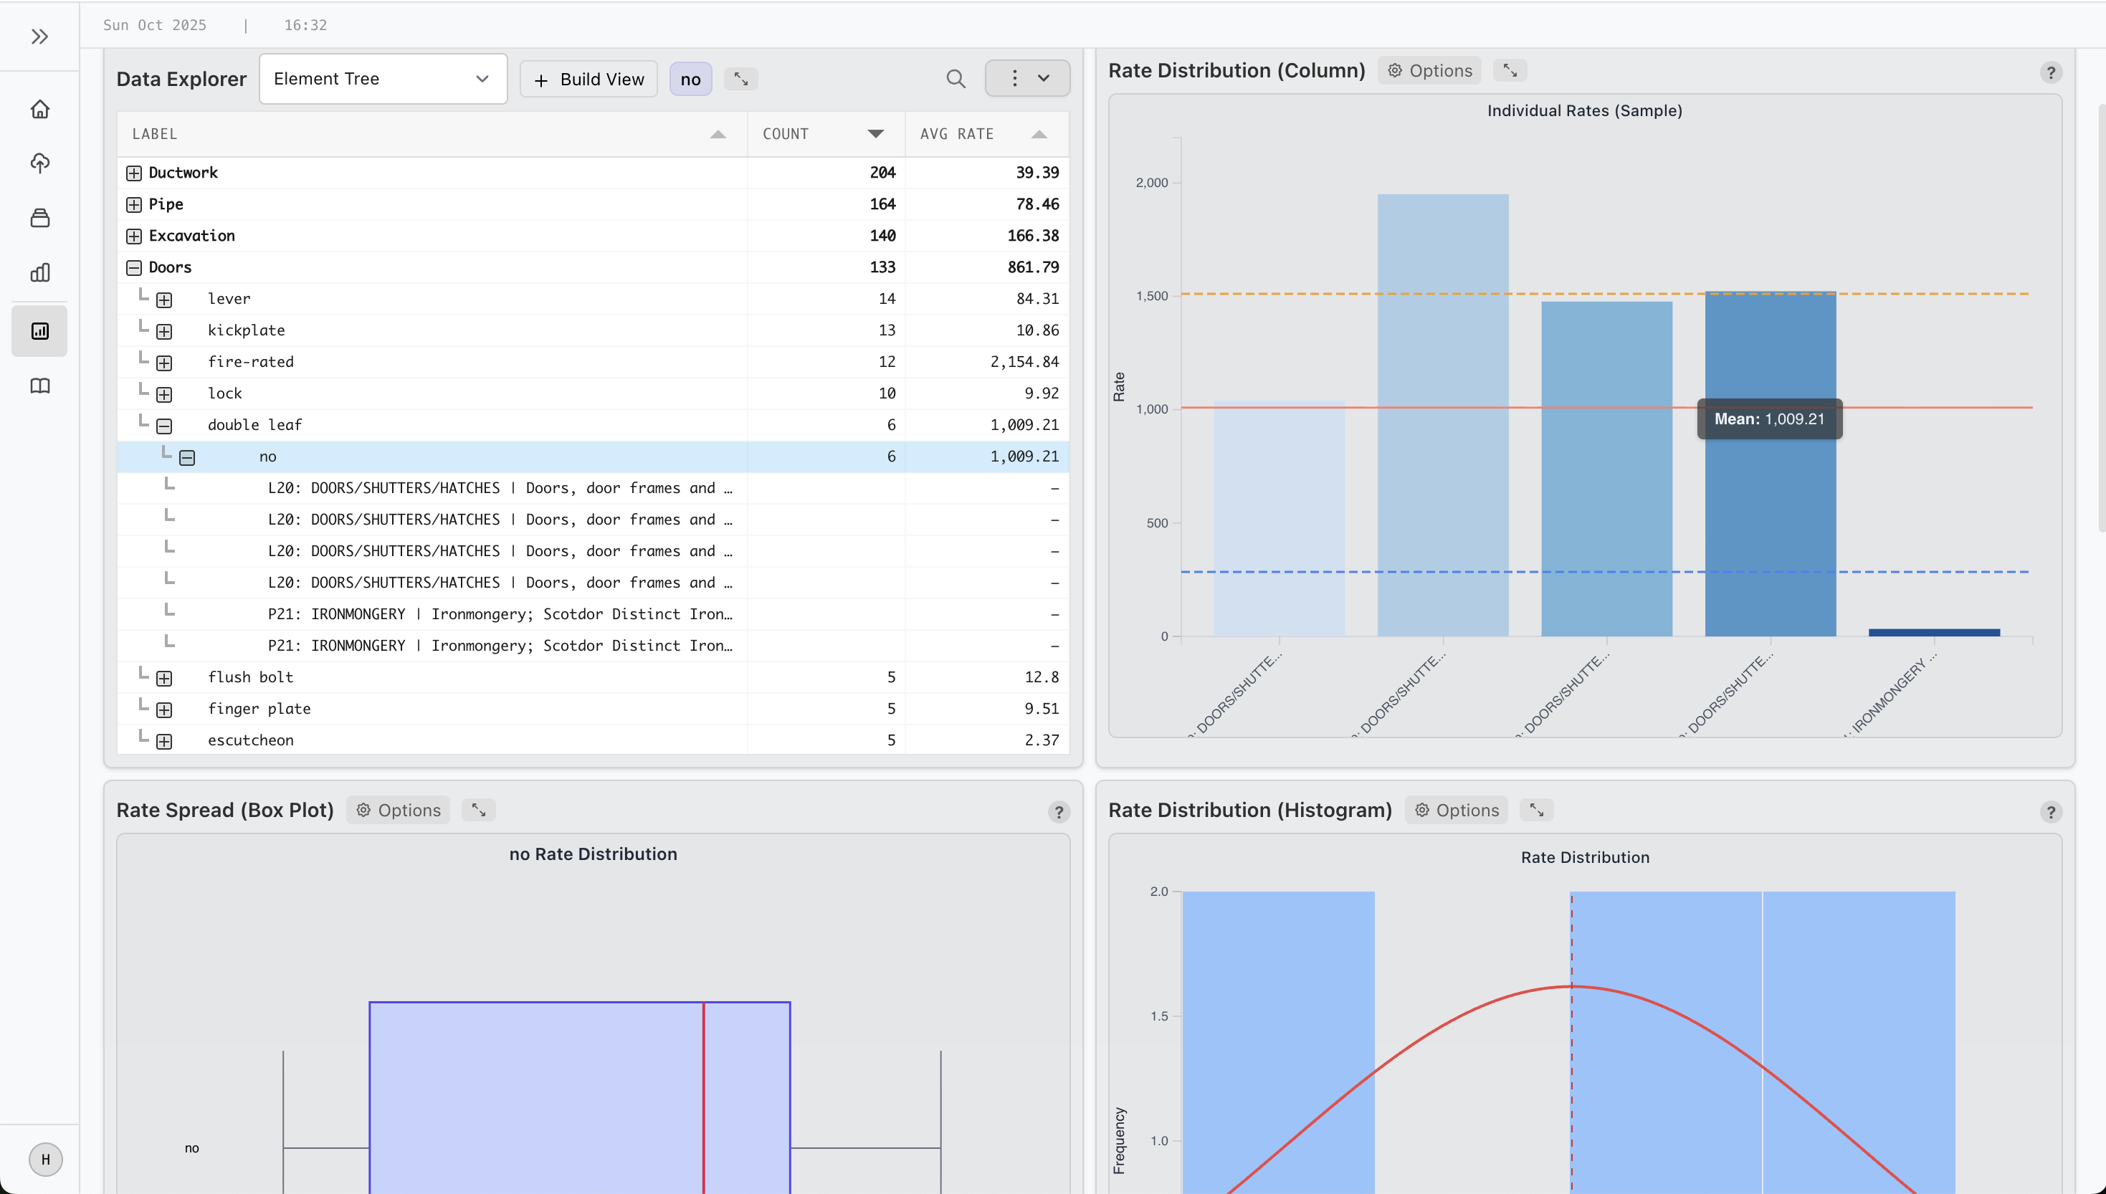Open the cloud upload icon in sidebar
The height and width of the screenshot is (1194, 2106).
[39, 163]
